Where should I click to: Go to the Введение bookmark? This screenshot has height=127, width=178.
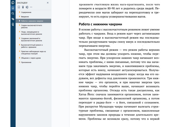pyautogui.click(x=25, y=17)
